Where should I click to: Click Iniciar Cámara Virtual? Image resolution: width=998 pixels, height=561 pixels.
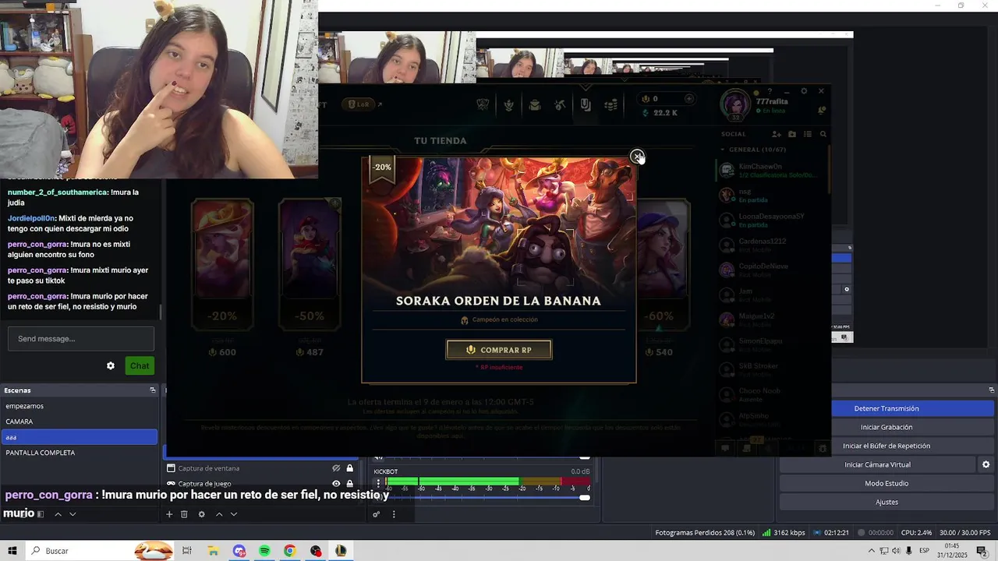[x=877, y=464]
